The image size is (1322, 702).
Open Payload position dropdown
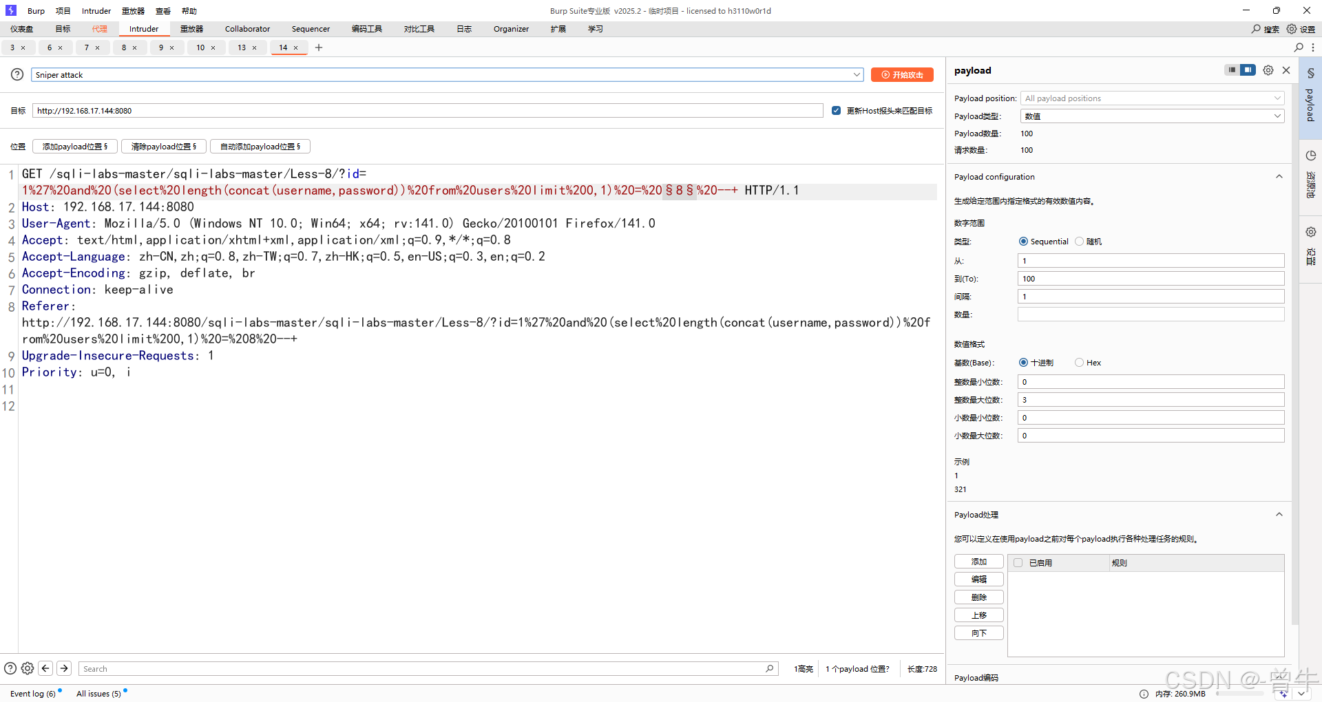click(x=1152, y=98)
